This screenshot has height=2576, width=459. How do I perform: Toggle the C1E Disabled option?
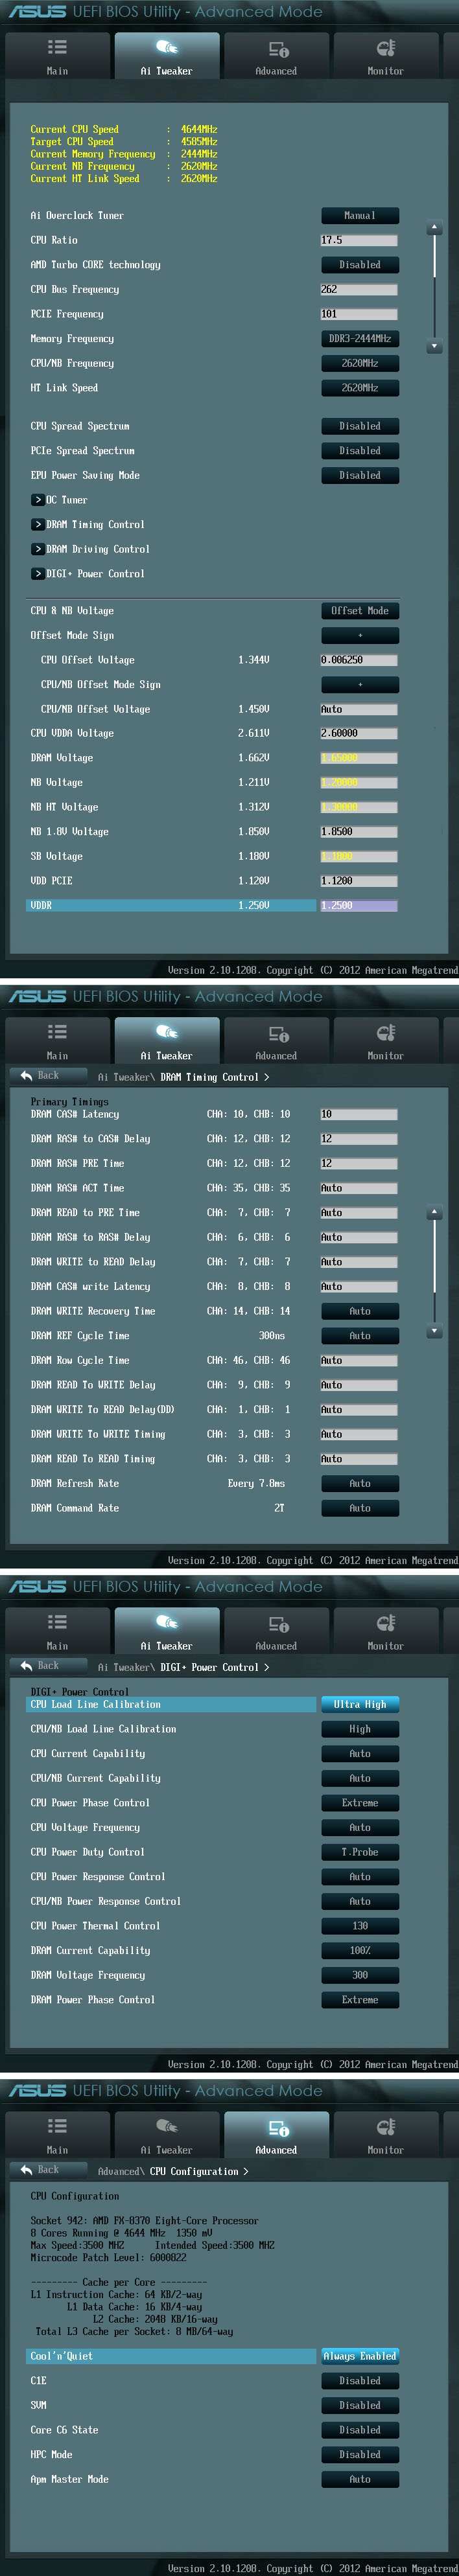[360, 2381]
